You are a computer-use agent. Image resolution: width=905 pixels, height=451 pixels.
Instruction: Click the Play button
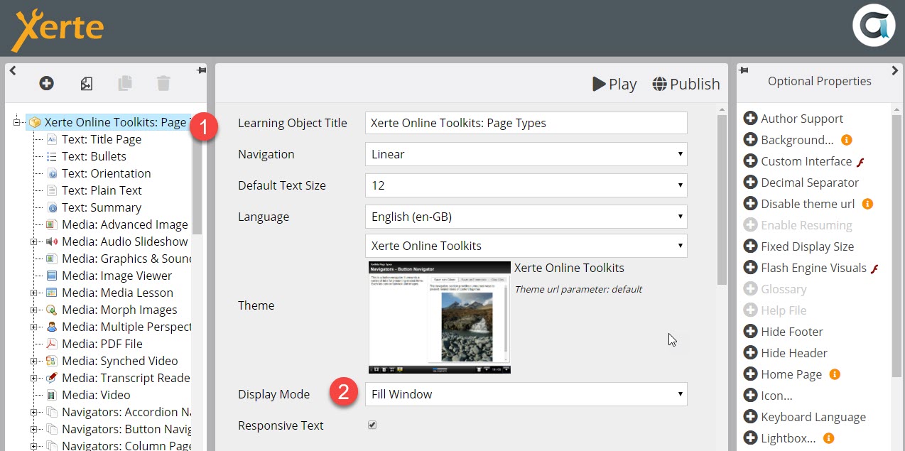tap(615, 84)
